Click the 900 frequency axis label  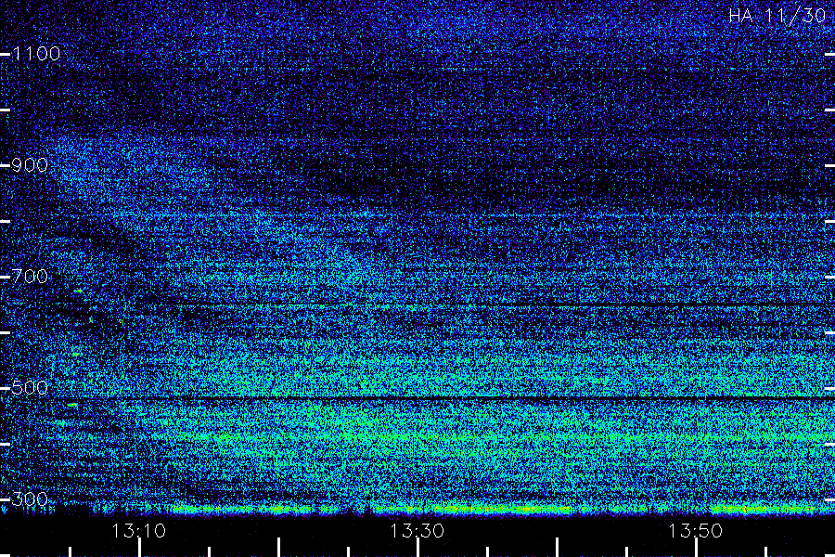tap(30, 164)
